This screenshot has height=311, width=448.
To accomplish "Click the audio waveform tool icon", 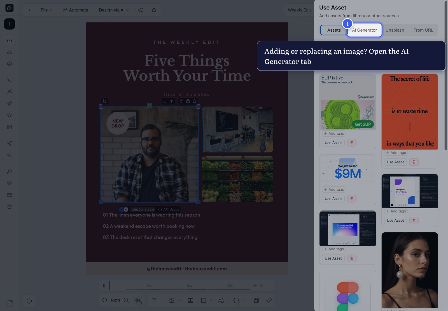I will 138,301.
